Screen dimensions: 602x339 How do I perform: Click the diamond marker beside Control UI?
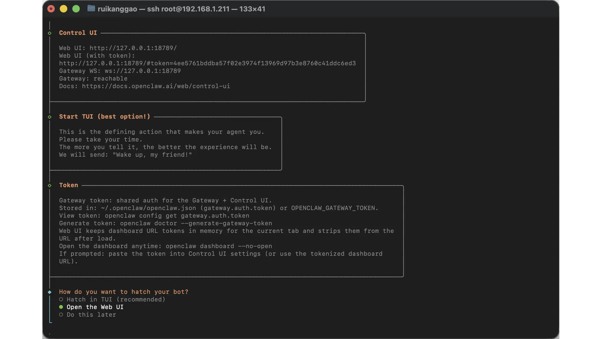pyautogui.click(x=50, y=33)
